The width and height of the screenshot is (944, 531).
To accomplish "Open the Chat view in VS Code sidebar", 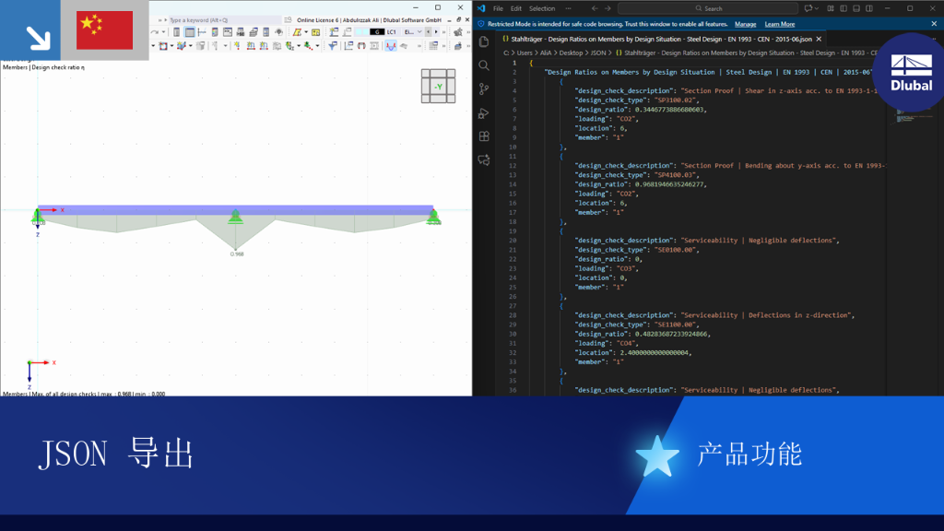I will 484,160.
